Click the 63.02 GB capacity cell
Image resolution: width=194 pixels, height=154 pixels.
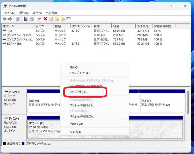point(119,31)
